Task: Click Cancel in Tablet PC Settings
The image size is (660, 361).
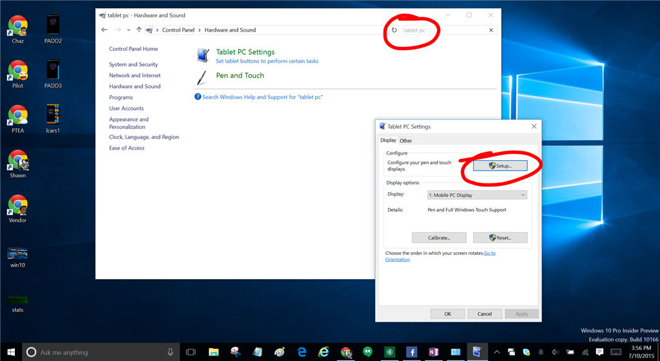Action: [485, 314]
